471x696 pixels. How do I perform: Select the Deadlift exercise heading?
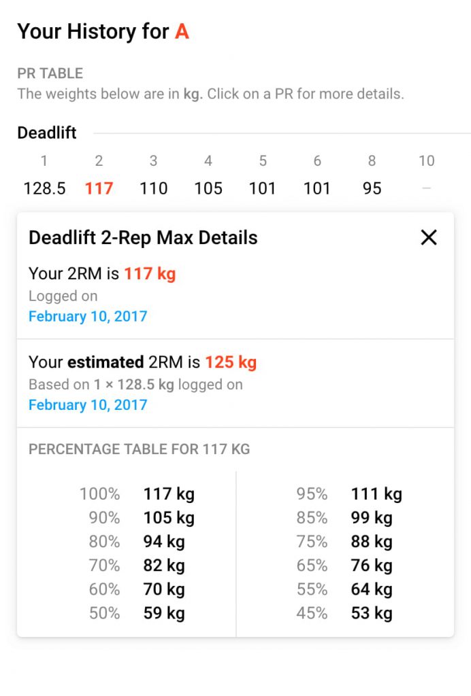[x=46, y=133]
